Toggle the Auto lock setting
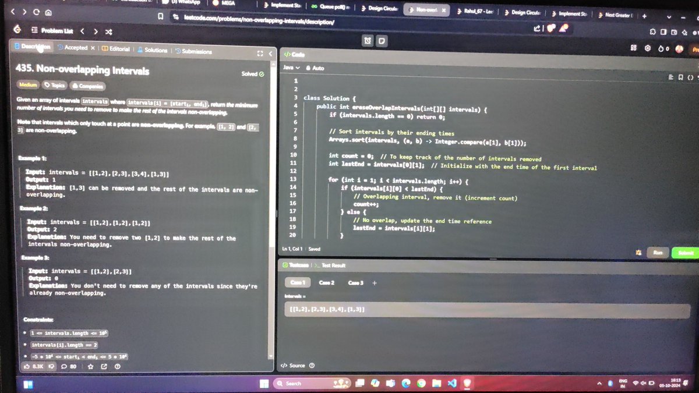 coord(315,68)
